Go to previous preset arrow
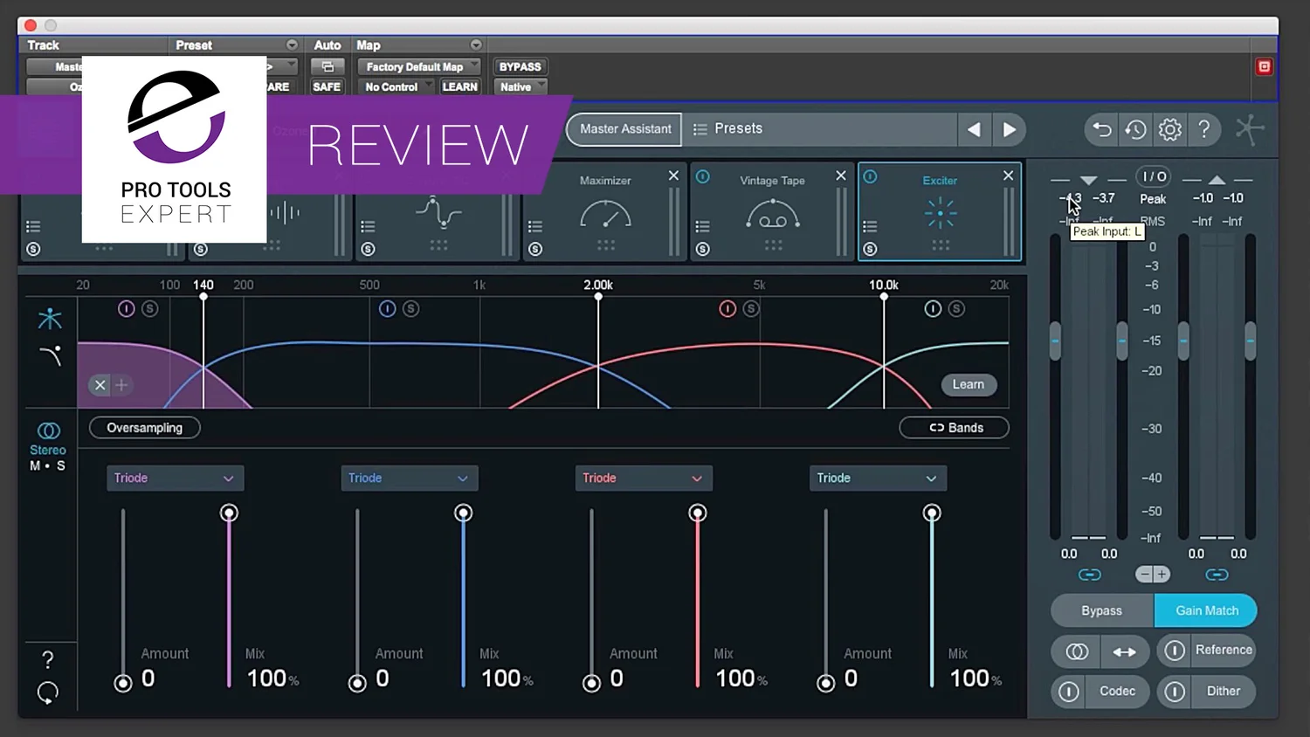Image resolution: width=1310 pixels, height=737 pixels. pyautogui.click(x=974, y=129)
